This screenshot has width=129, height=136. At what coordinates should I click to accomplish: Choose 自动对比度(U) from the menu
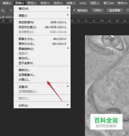pyautogui.click(x=42, y=27)
